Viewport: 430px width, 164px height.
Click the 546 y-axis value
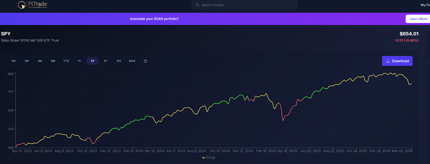[10, 110]
